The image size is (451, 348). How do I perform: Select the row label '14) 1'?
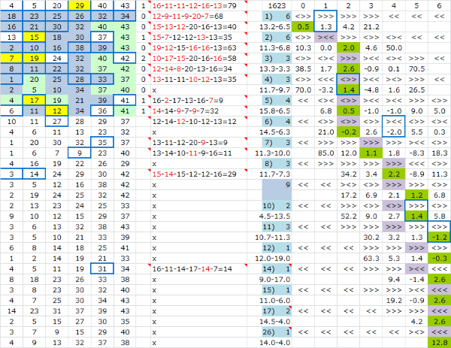point(277,269)
